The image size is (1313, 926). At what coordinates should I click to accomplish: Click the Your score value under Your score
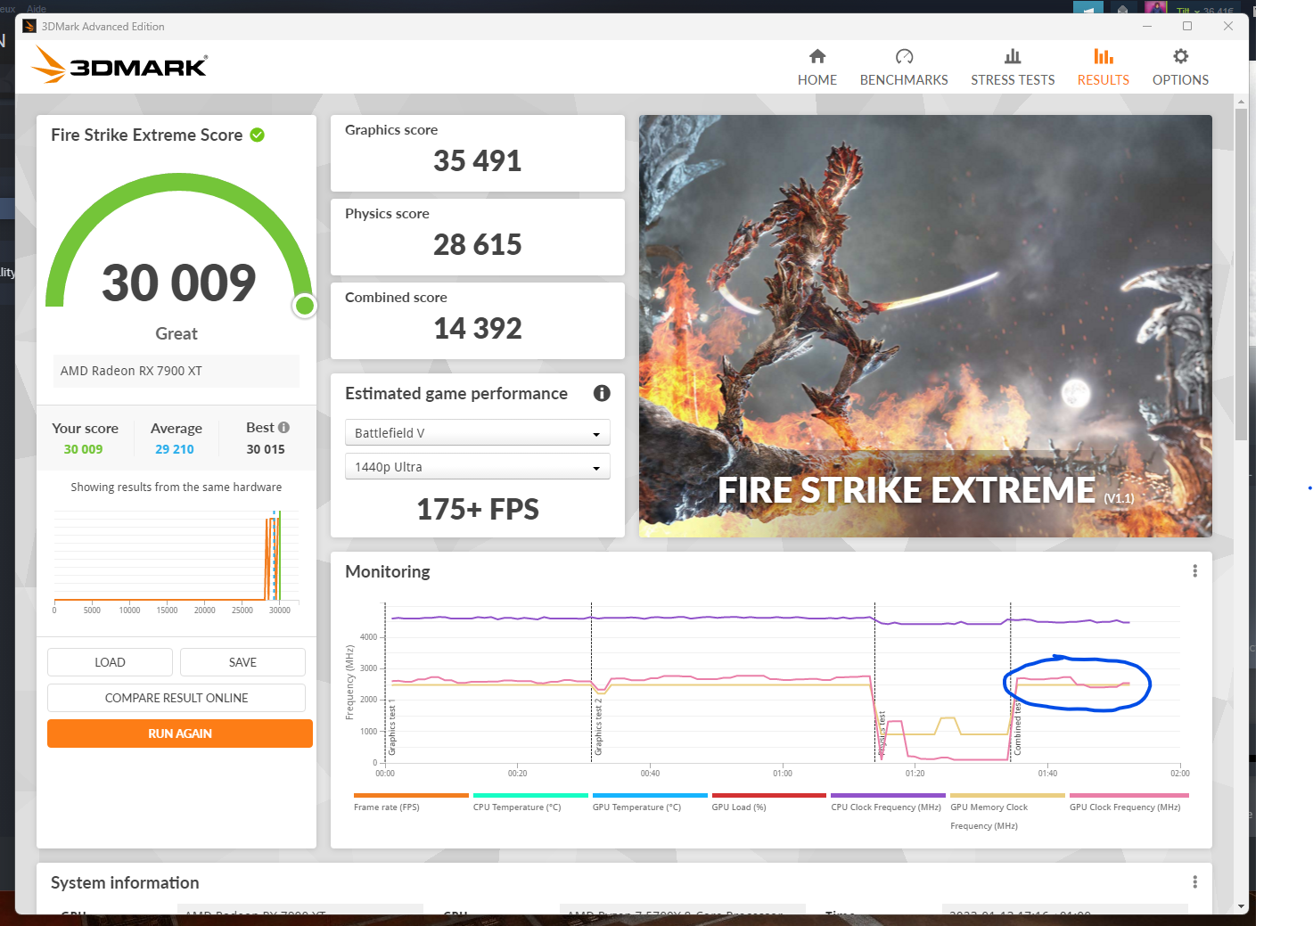pos(83,449)
